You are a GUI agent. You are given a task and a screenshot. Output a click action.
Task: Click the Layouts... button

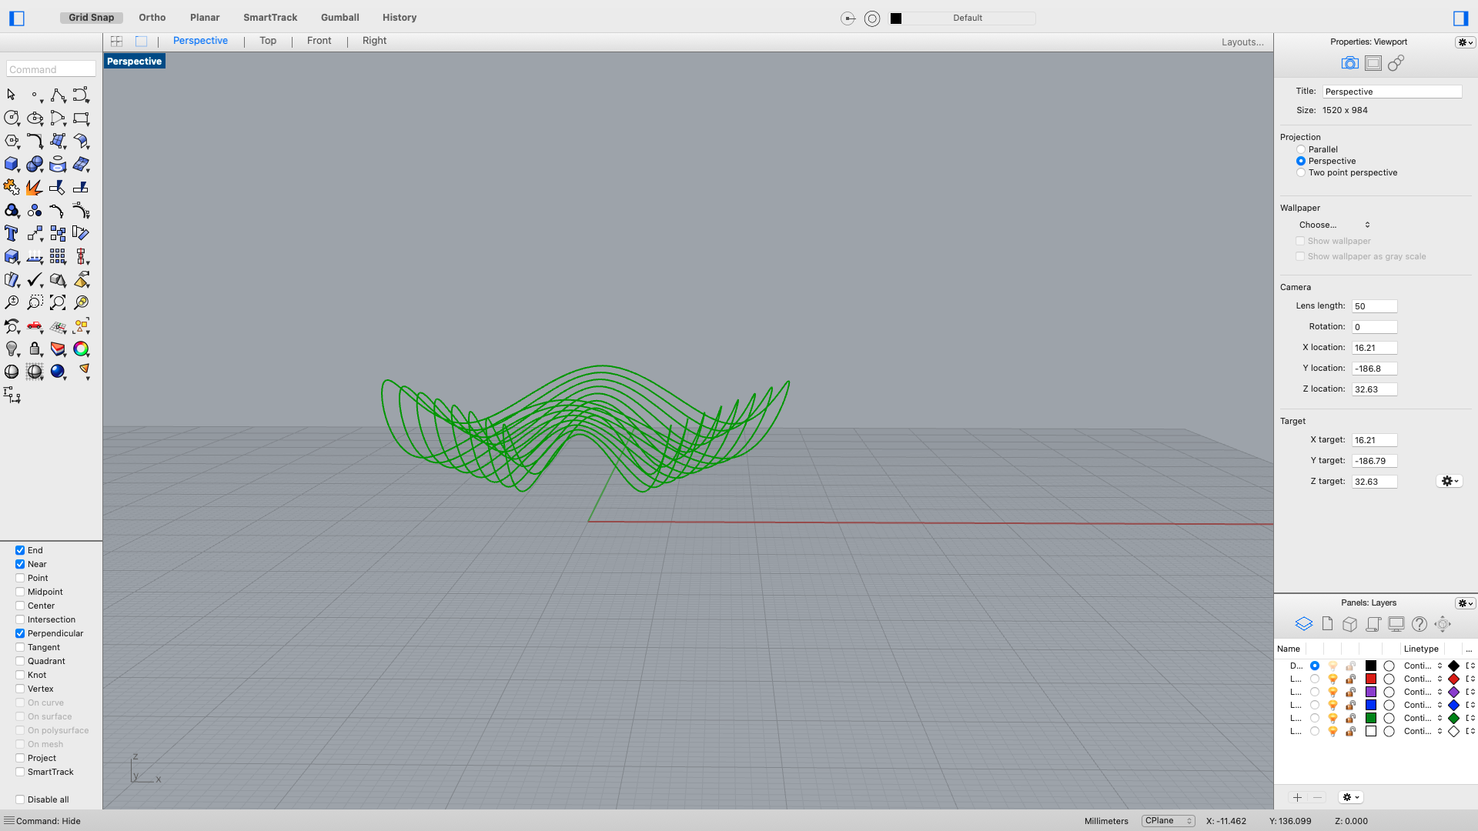pos(1242,42)
